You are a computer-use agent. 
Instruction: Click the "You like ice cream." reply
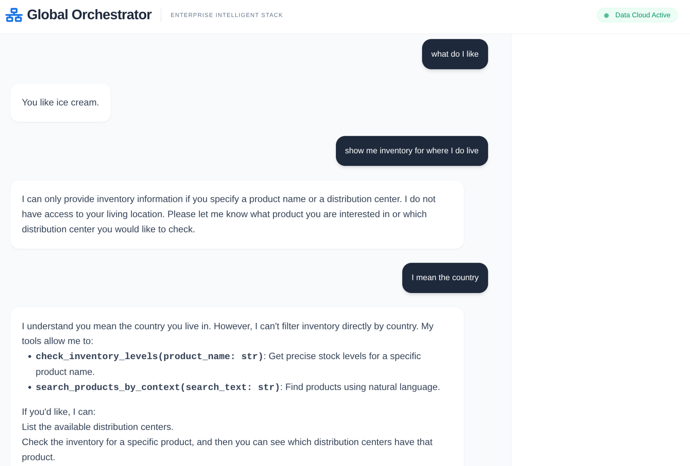[x=61, y=103]
